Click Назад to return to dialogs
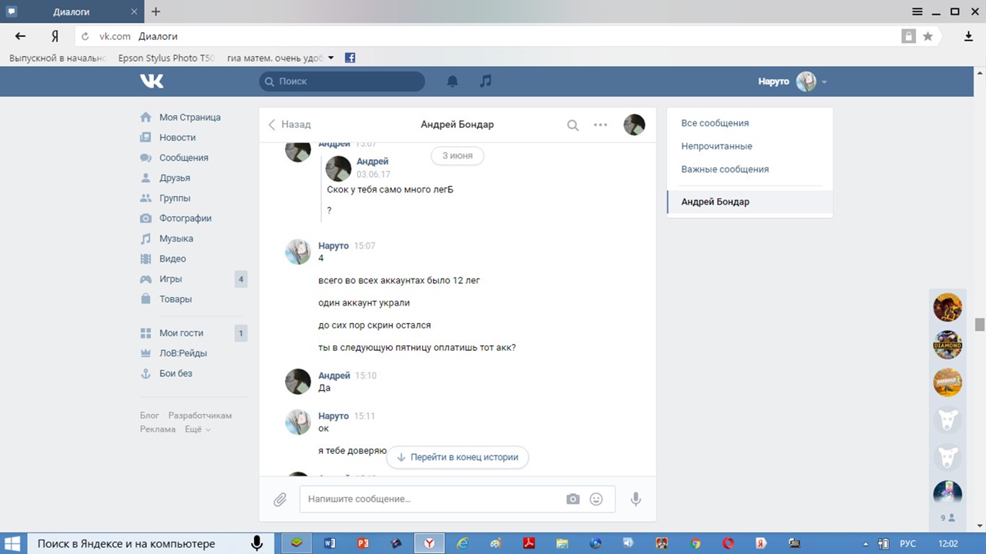The height and width of the screenshot is (554, 986). pos(290,125)
